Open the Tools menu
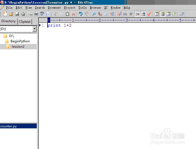 click(x=82, y=8)
